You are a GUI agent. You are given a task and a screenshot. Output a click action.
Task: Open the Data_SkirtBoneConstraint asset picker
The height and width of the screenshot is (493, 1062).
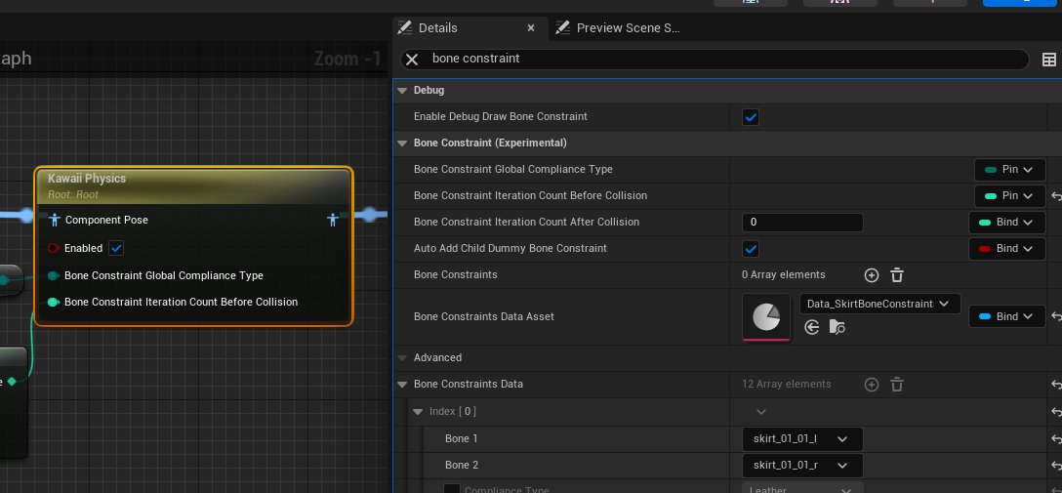pyautogui.click(x=879, y=304)
